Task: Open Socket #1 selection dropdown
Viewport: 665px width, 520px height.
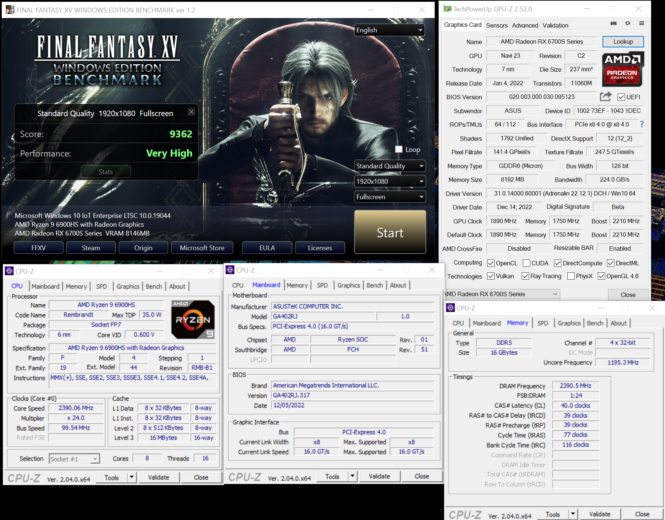Action: point(74,459)
